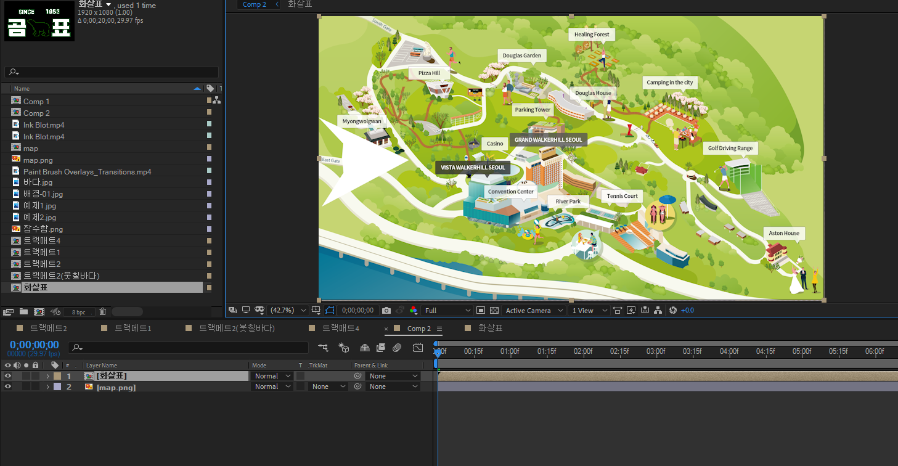898x466 pixels.
Task: Open the Full resolution dropdown
Action: (447, 311)
